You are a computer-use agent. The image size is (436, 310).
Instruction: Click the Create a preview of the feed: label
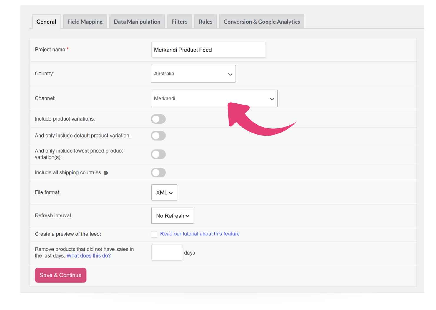[68, 234]
